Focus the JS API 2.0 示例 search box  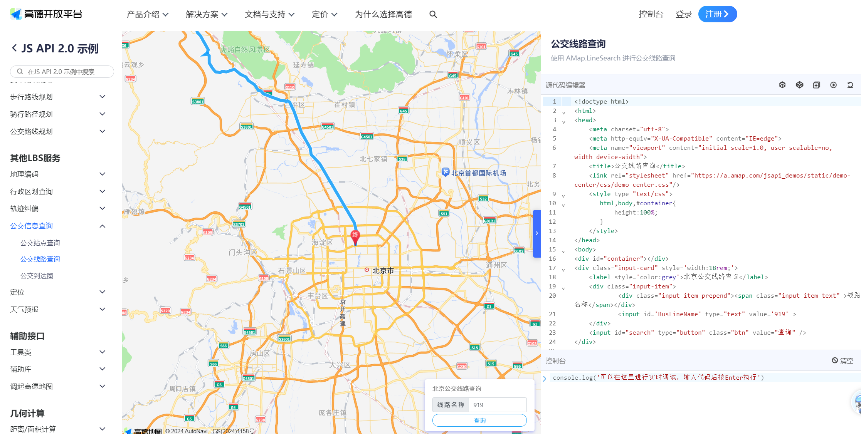coord(62,72)
